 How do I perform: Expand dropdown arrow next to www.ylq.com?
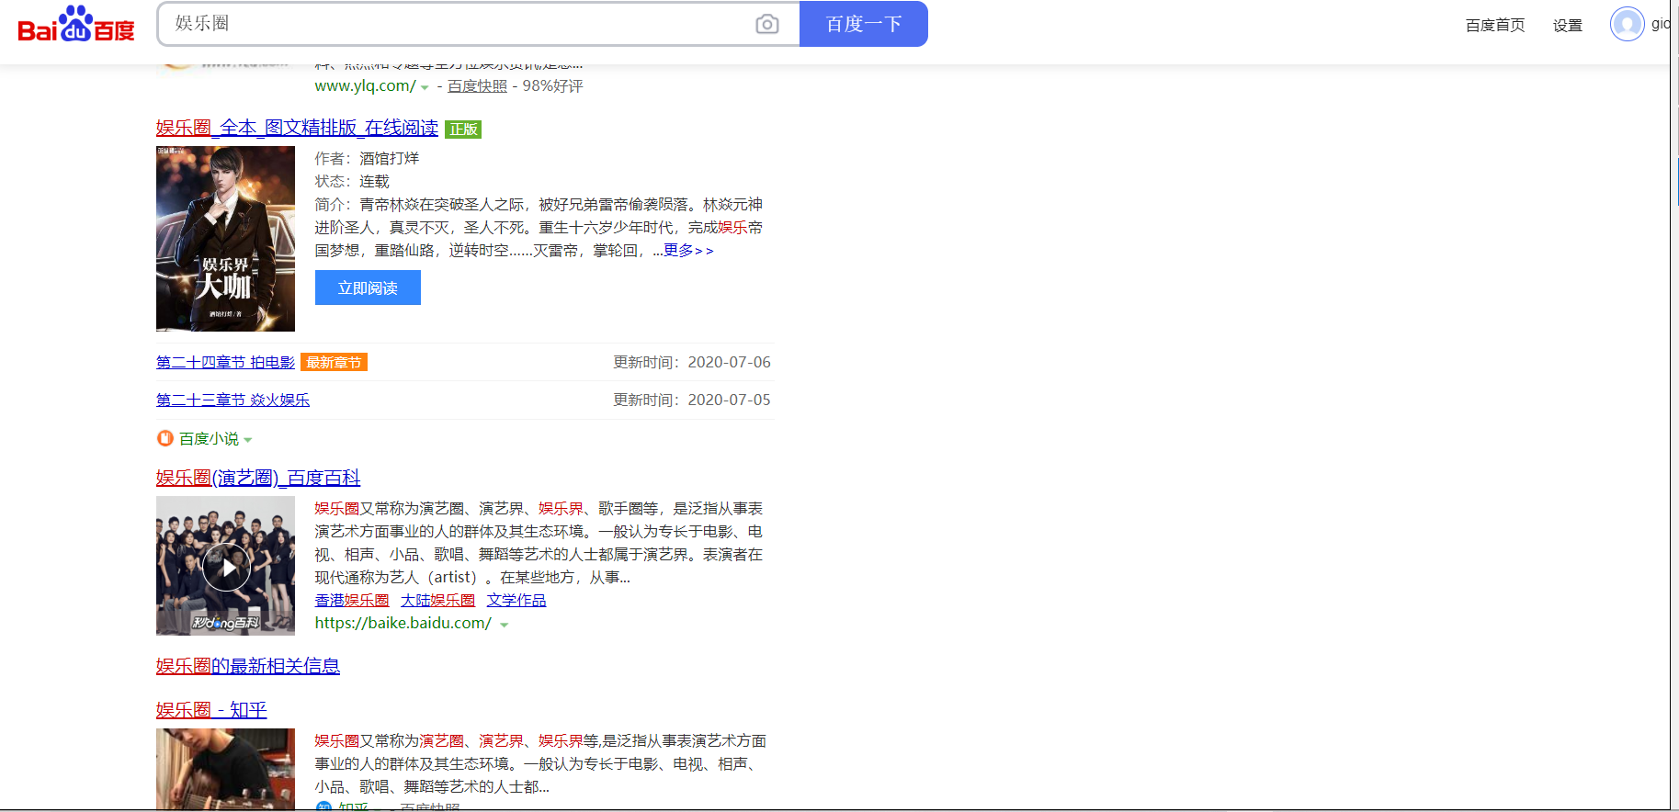tap(425, 87)
